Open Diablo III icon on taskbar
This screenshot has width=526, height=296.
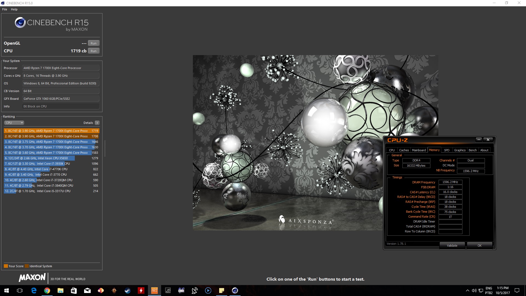[114, 291]
